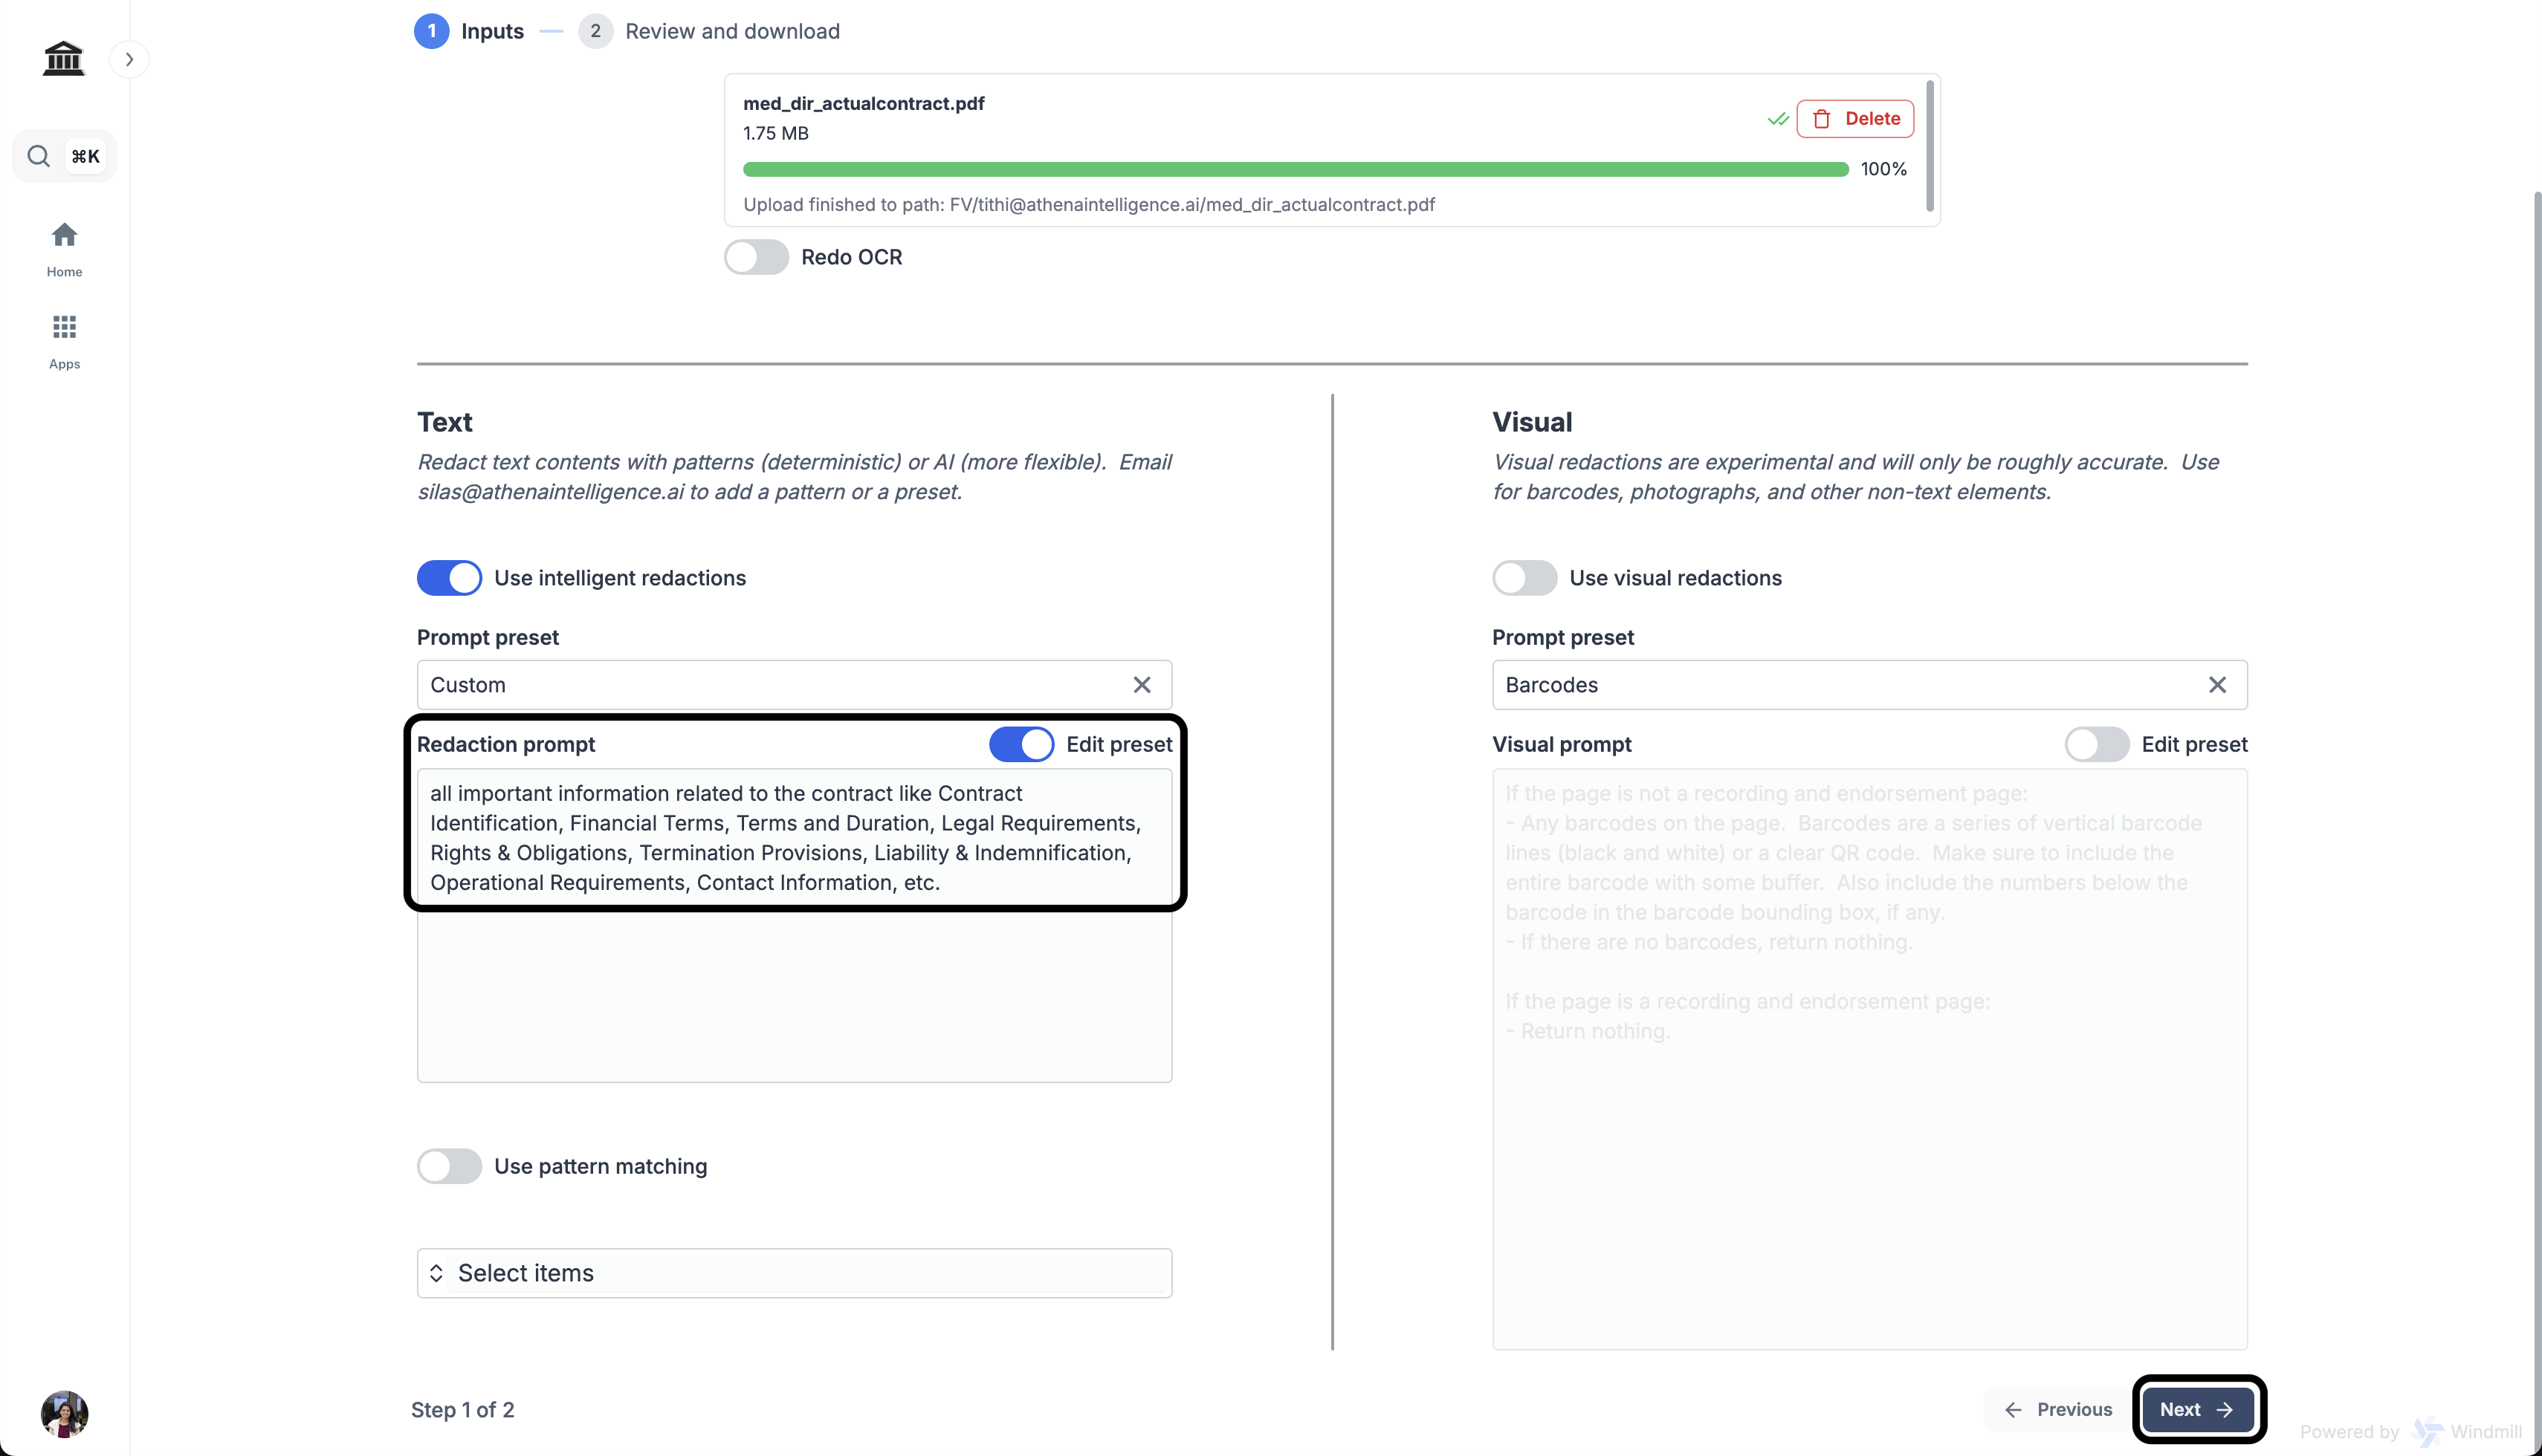Clear the Barcodes prompt preset with X

[x=2217, y=685]
